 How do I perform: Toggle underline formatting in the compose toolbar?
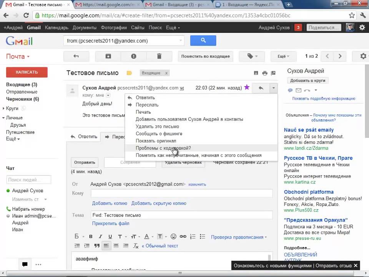(x=110, y=237)
